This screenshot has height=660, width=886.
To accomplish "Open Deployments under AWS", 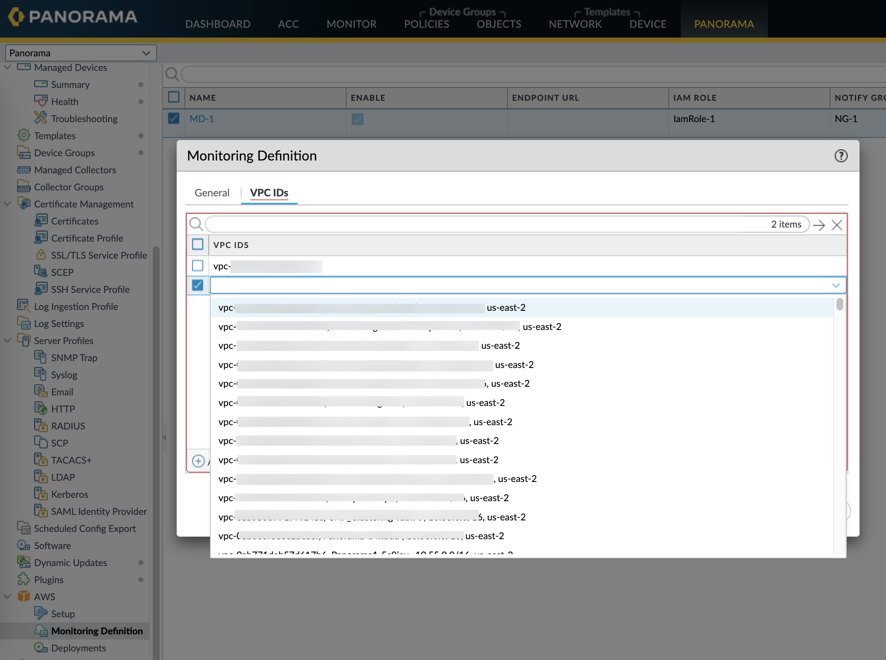I will 78,648.
